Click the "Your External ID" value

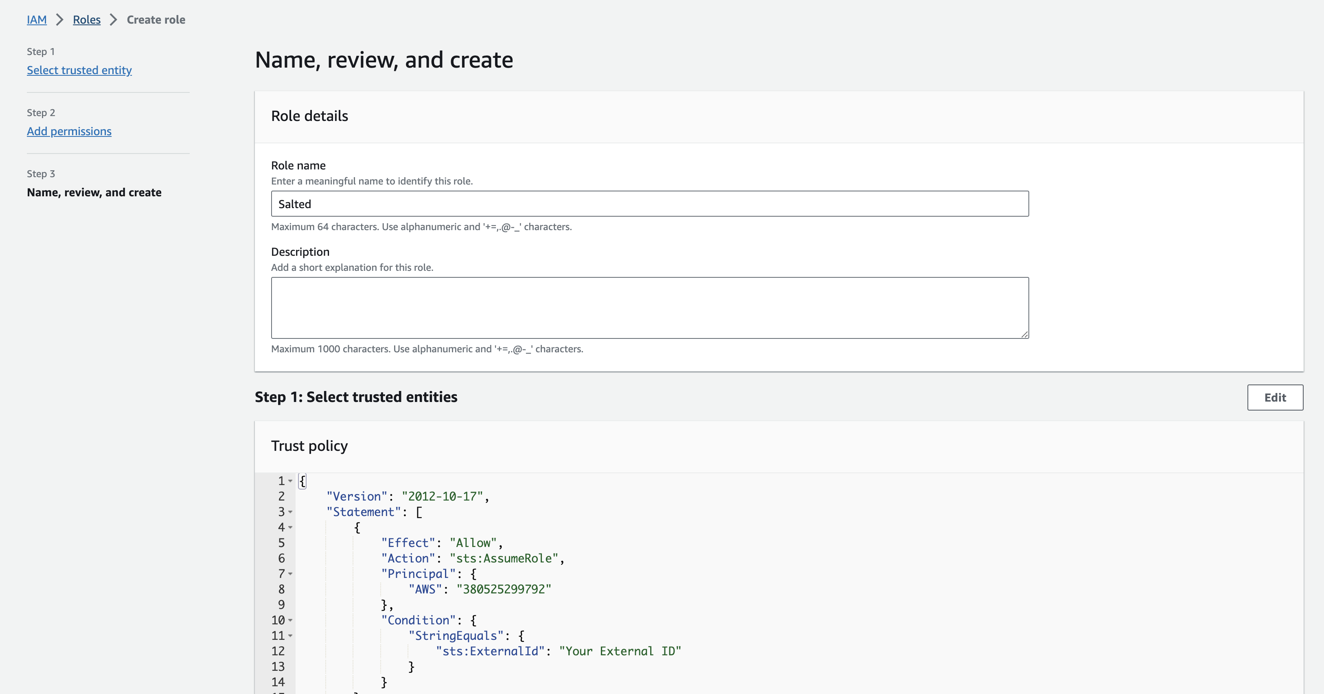click(620, 651)
